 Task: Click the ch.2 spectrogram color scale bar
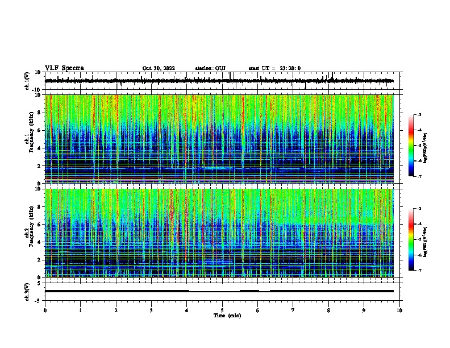[411, 239]
